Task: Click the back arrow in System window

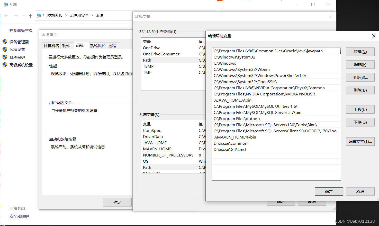Action: tap(6, 16)
